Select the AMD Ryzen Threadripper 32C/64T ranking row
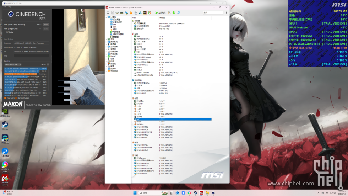 [26, 68]
